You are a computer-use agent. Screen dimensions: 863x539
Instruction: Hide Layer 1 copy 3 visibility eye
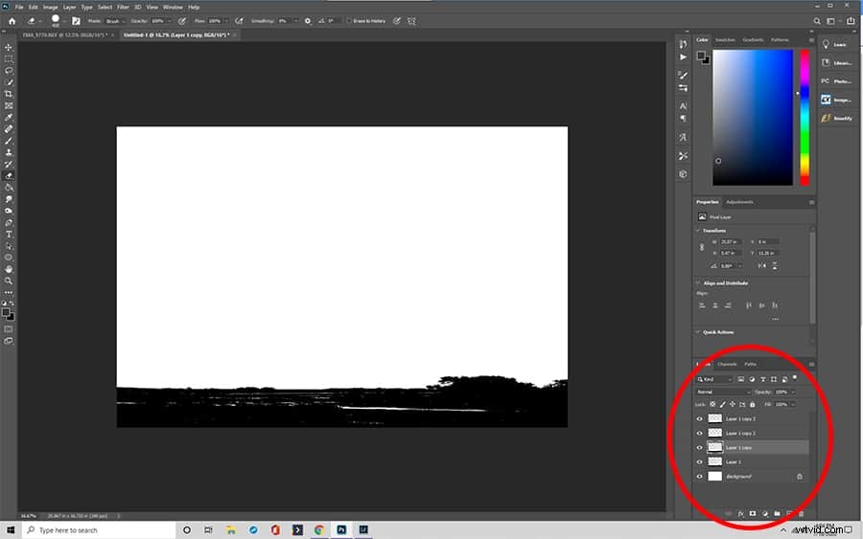[x=700, y=418]
